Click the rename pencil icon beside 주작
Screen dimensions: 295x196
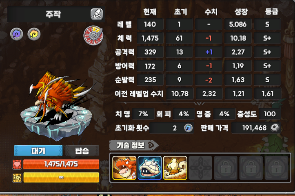coord(97,14)
